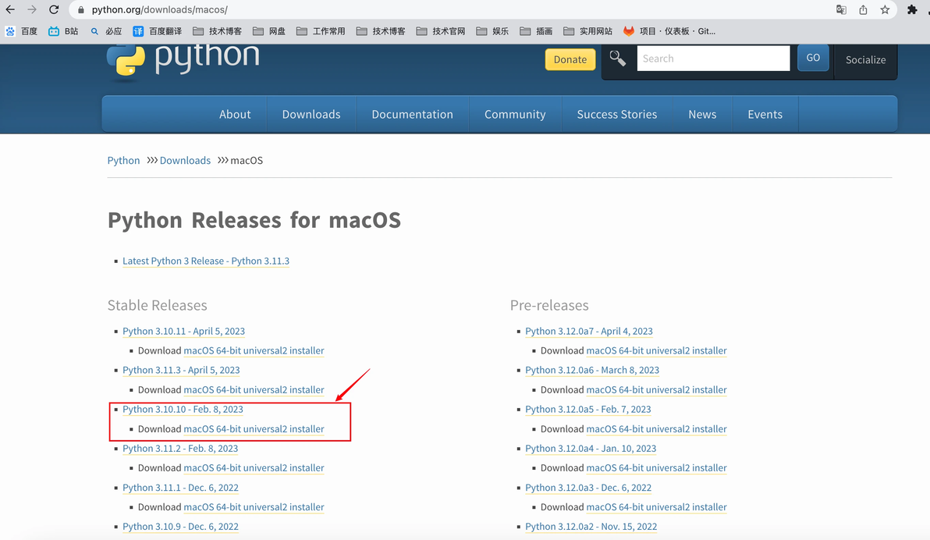Viewport: 930px width, 540px height.
Task: Open the 技术官网 bookmark folder
Action: click(x=441, y=31)
